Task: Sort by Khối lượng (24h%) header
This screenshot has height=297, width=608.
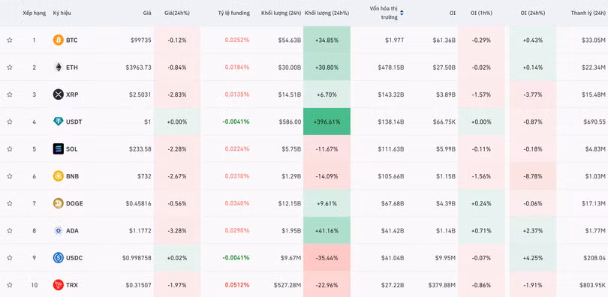Action: [327, 13]
